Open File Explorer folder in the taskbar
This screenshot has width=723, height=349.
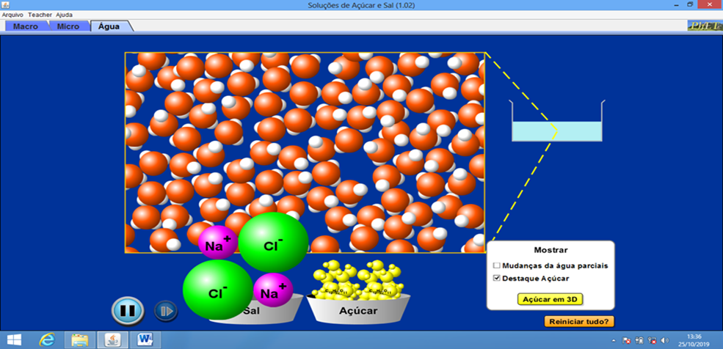click(x=80, y=339)
